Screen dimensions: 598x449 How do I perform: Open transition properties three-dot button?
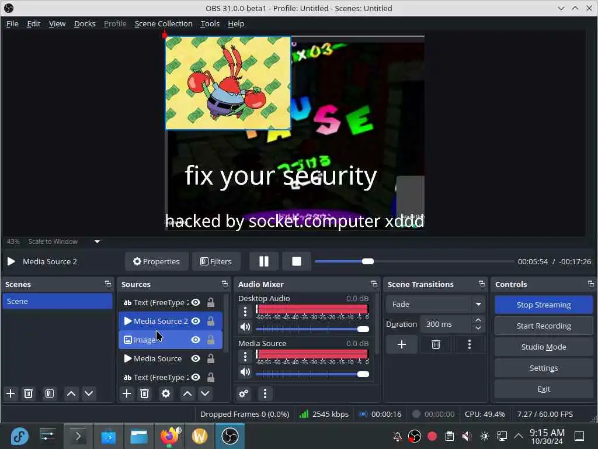click(x=470, y=345)
